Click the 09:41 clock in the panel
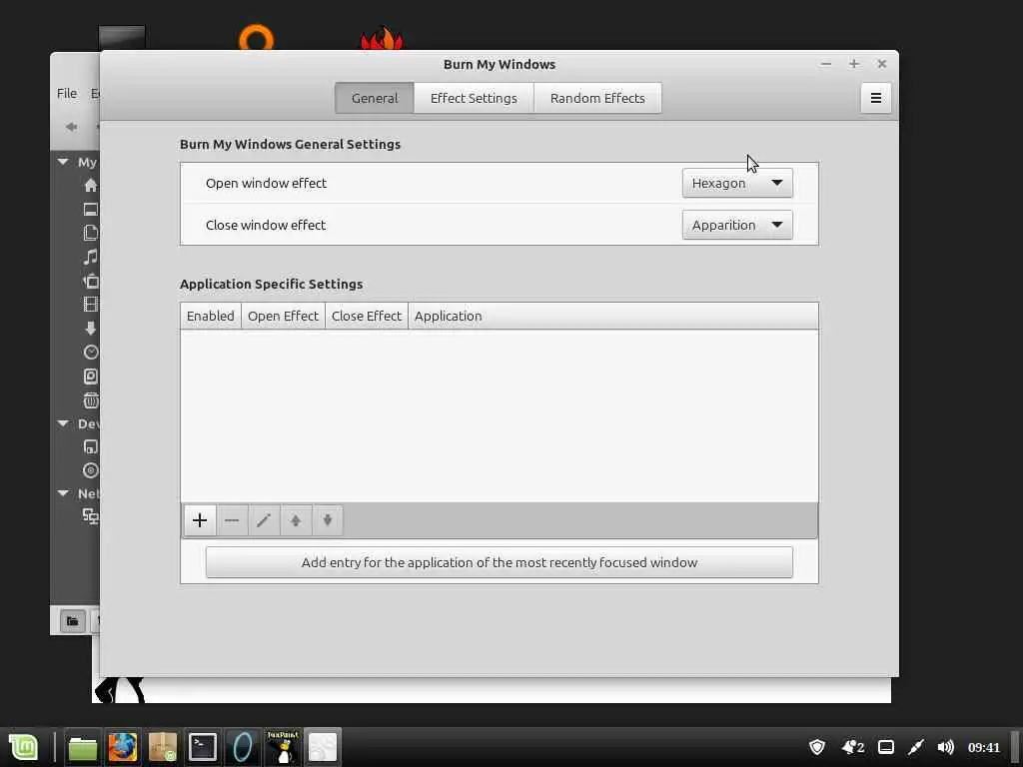 tap(984, 747)
